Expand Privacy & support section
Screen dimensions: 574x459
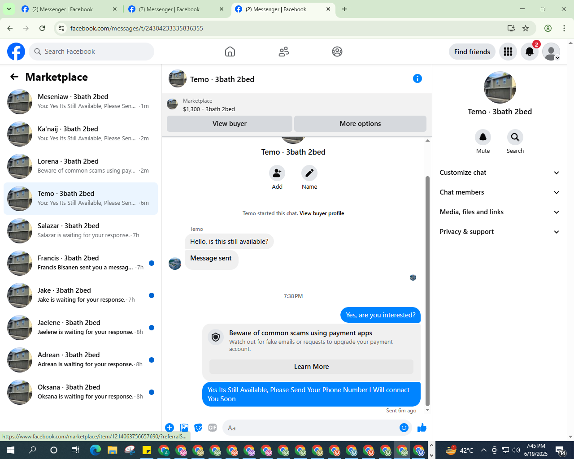pos(500,232)
